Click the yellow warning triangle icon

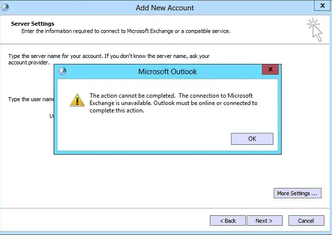click(x=77, y=101)
